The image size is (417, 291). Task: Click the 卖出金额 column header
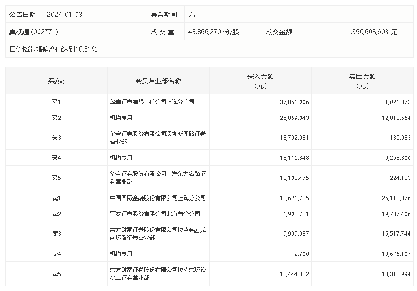362,81
